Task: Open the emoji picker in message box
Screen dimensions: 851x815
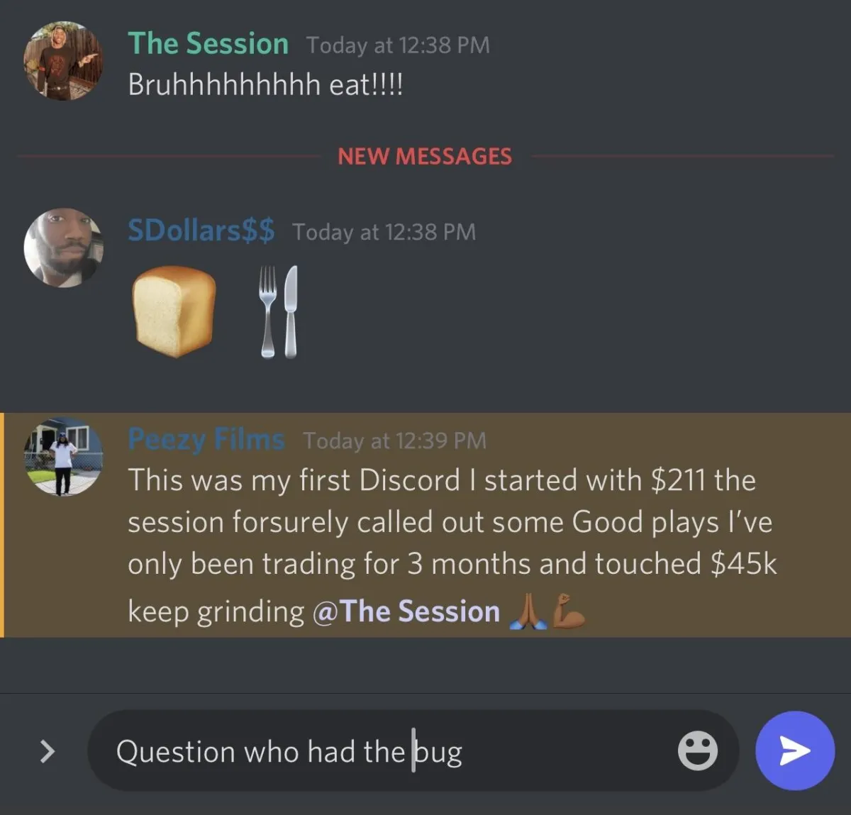Action: [x=698, y=750]
